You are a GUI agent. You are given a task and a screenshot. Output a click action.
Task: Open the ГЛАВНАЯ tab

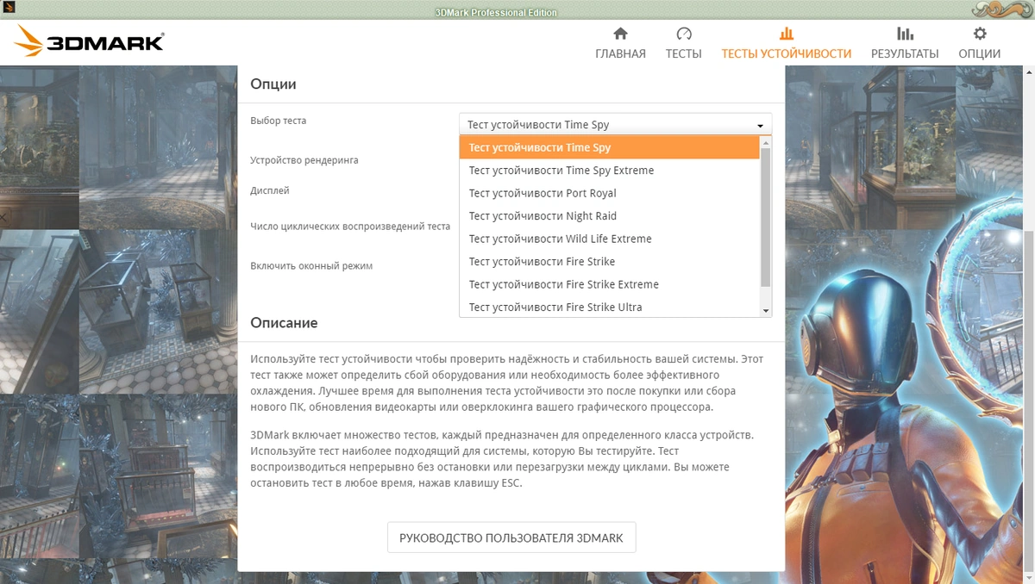point(620,53)
